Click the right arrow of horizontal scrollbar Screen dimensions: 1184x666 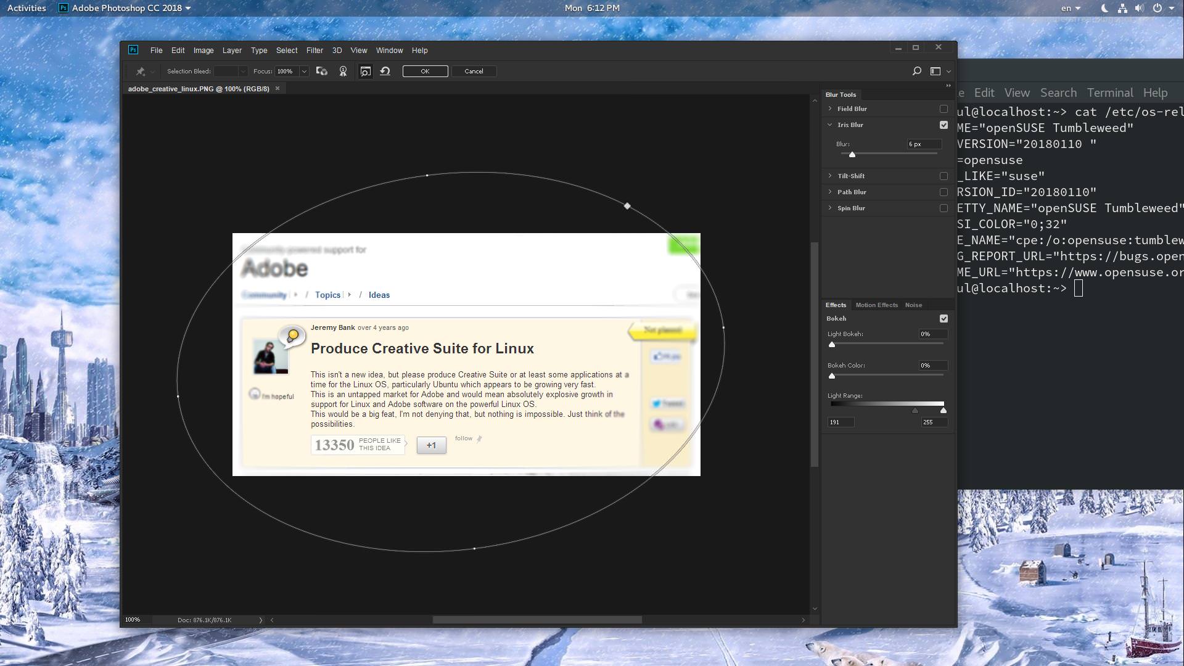point(803,620)
